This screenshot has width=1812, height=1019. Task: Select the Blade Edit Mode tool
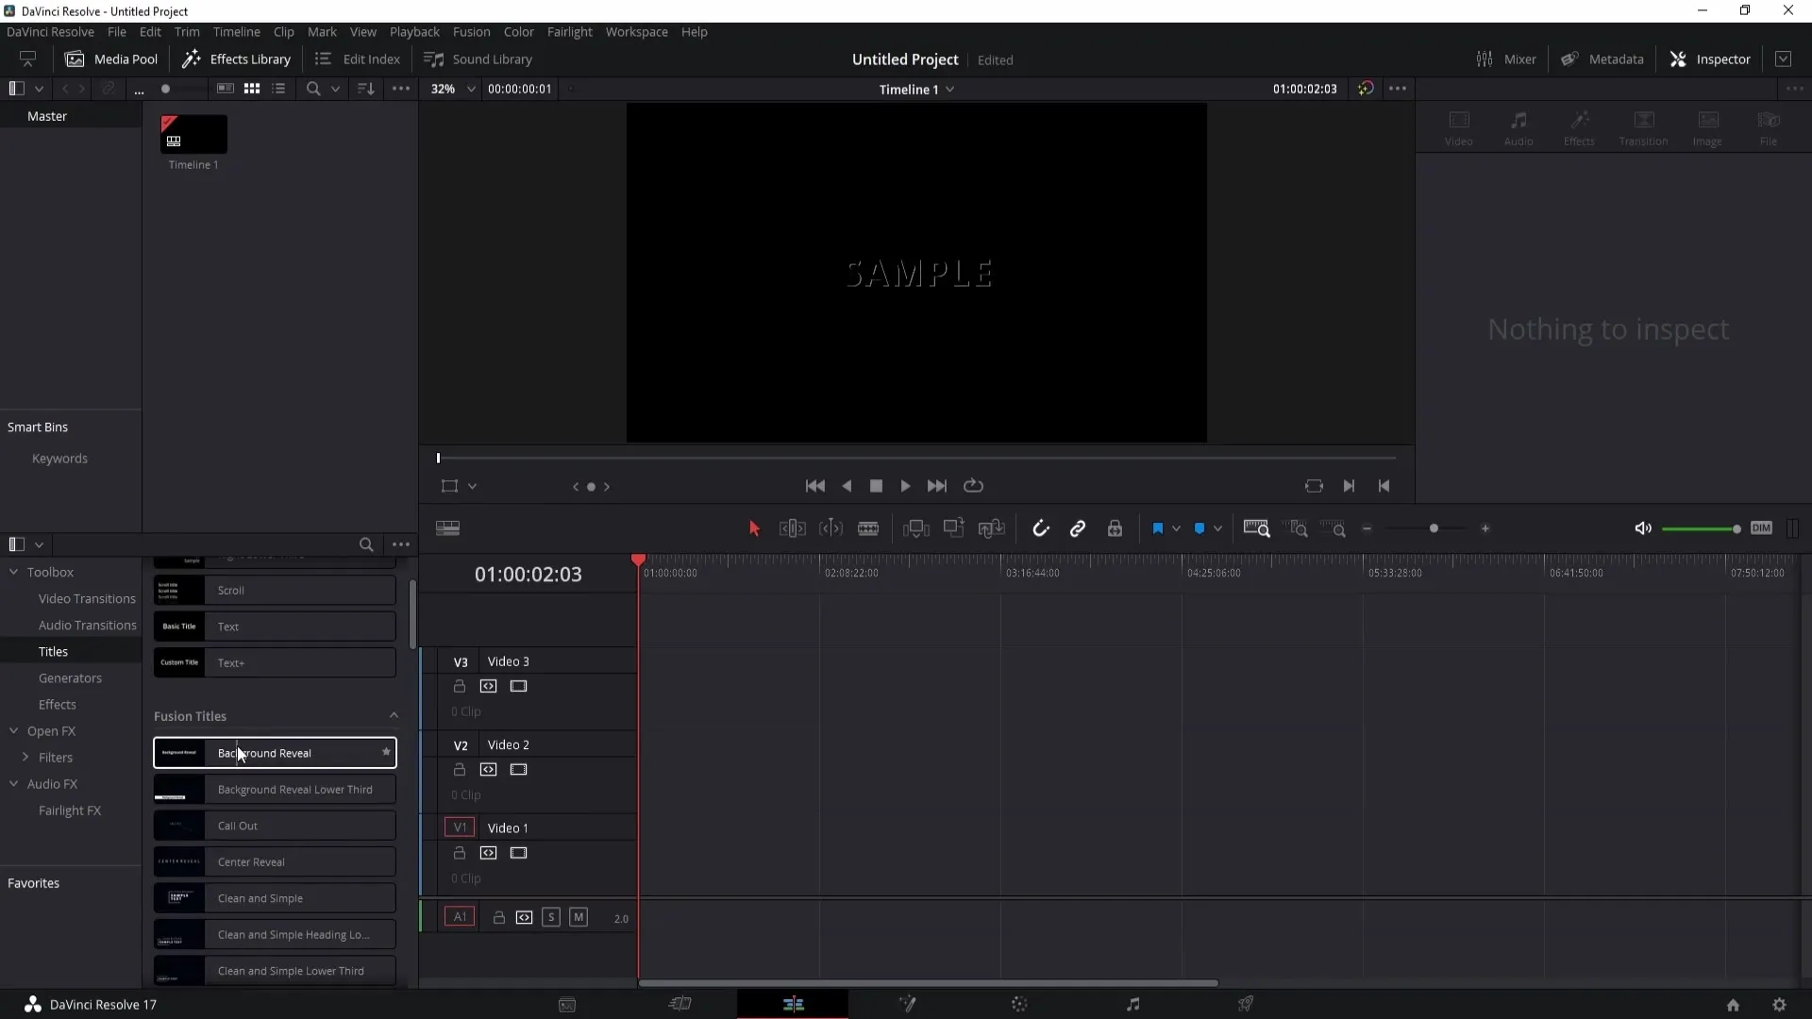coord(868,528)
